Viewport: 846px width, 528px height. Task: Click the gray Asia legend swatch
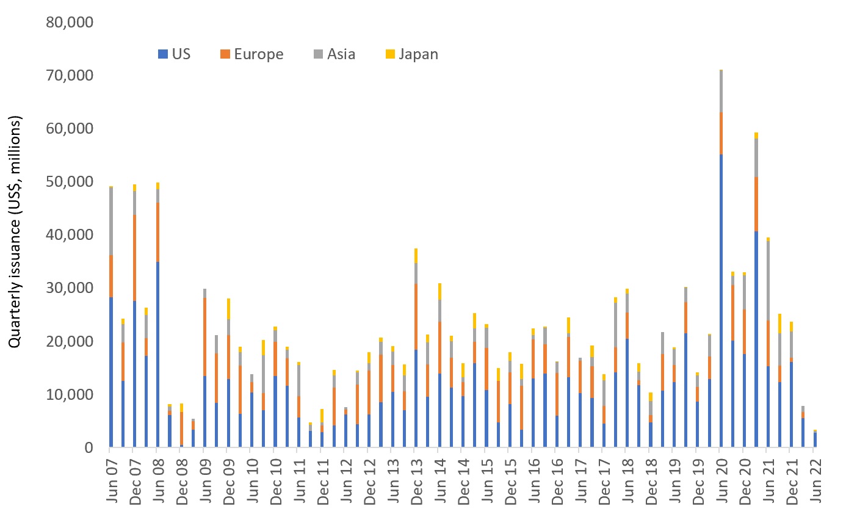click(317, 54)
